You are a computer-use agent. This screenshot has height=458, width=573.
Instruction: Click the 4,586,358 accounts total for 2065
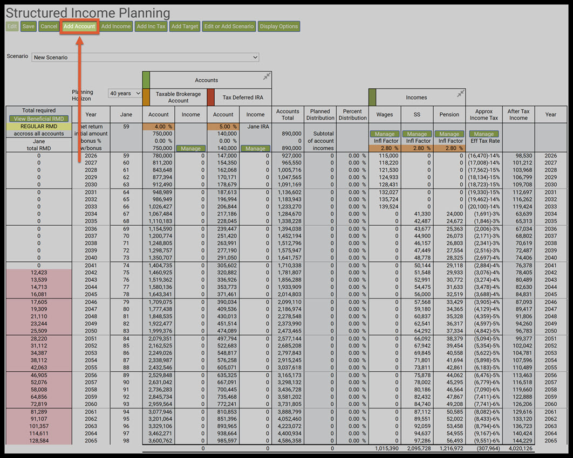click(x=289, y=441)
